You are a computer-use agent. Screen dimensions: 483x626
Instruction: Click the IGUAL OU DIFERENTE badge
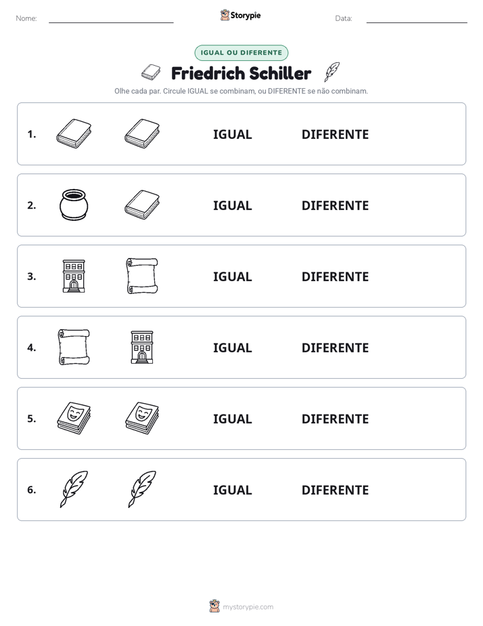coord(241,53)
